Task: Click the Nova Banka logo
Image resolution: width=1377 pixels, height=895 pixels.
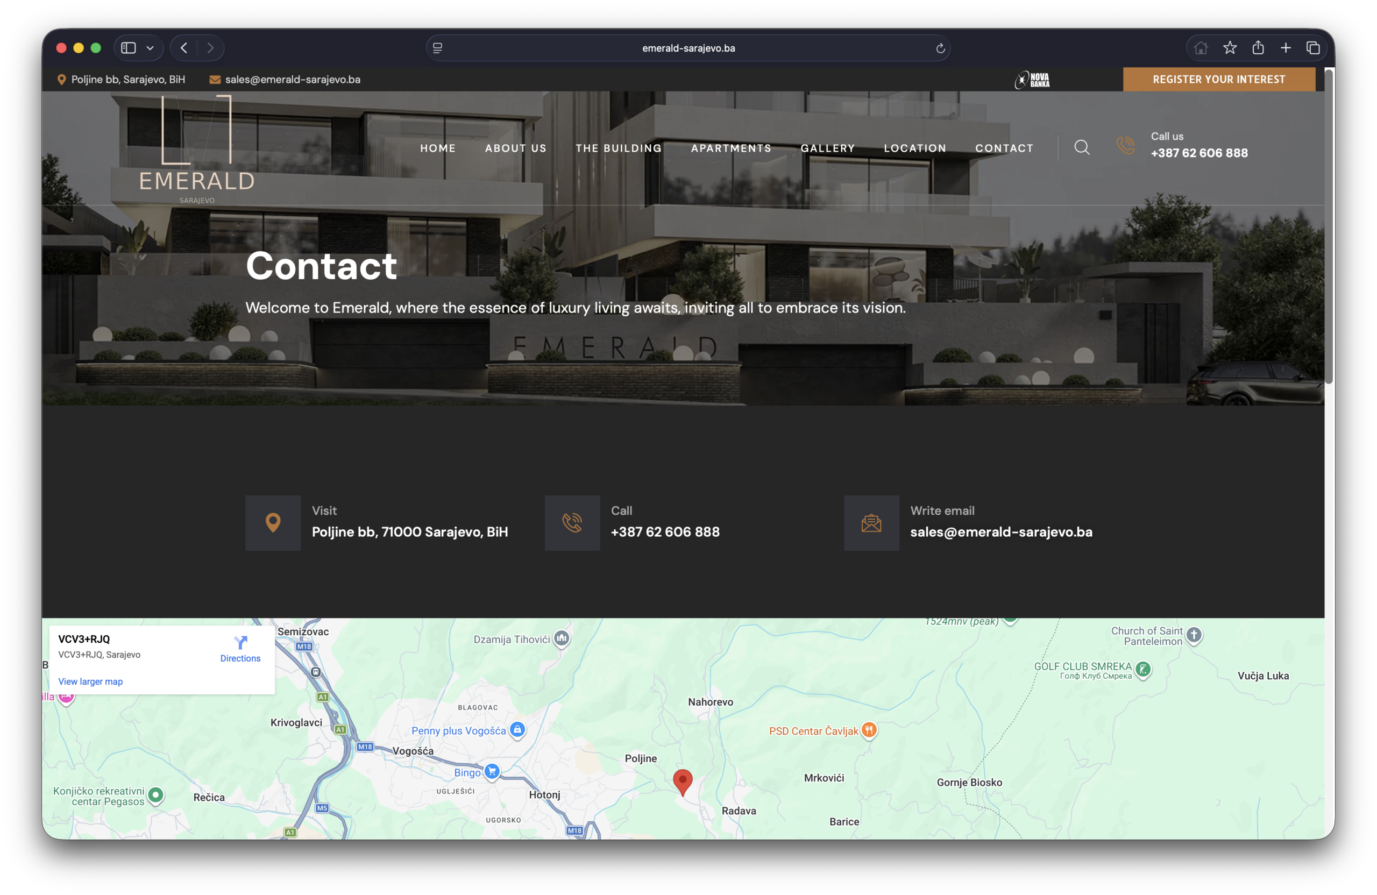Action: (x=1032, y=80)
